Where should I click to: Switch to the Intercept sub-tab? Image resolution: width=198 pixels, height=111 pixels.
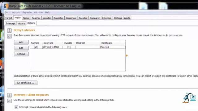coord(11,23)
